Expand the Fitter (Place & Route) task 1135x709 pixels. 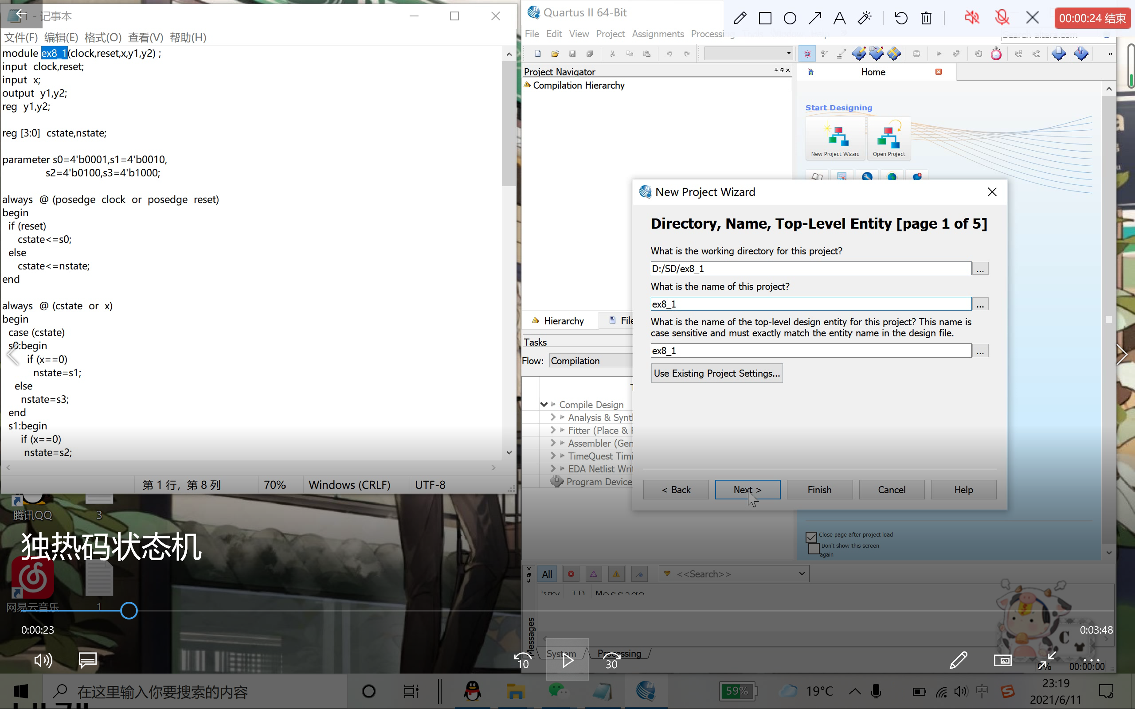click(x=553, y=430)
